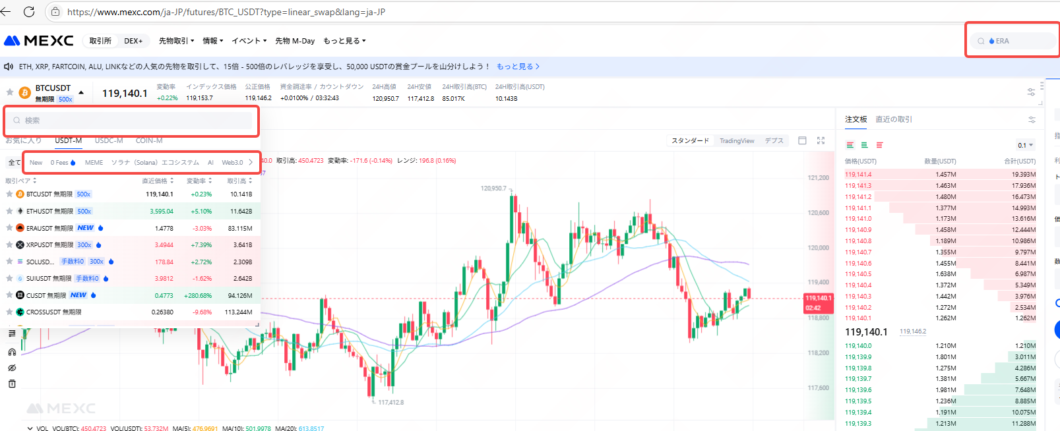1060x431 pixels.
Task: Favorite BTCUSDT with the header star
Action: click(x=10, y=92)
